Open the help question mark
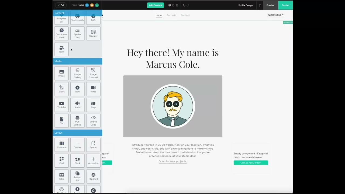 (260, 5)
